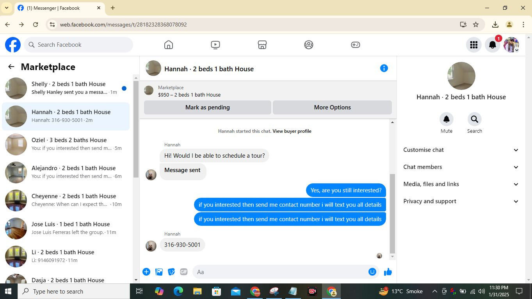Click the browser address bar URL
Viewport: 532px width, 299px height.
(x=123, y=25)
